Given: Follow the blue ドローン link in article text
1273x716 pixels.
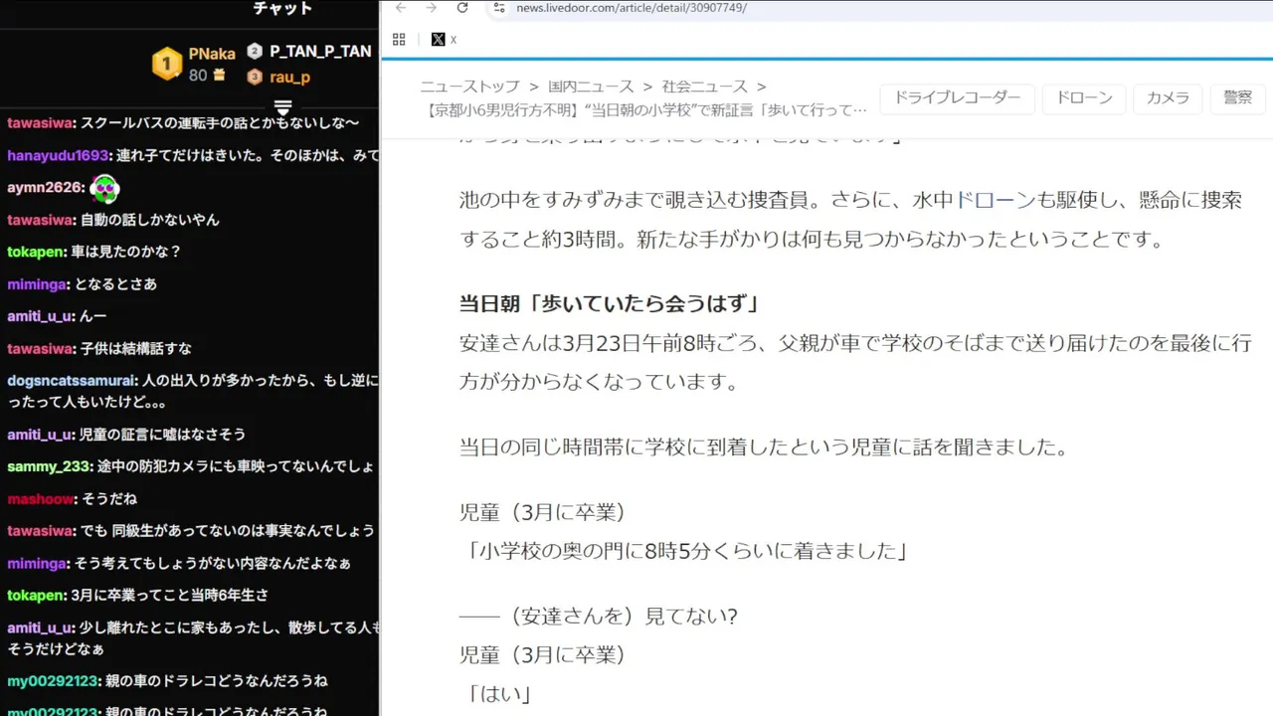Looking at the screenshot, I should tap(994, 200).
